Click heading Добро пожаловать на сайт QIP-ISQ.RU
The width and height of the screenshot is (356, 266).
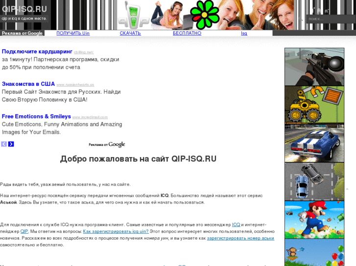click(x=138, y=159)
